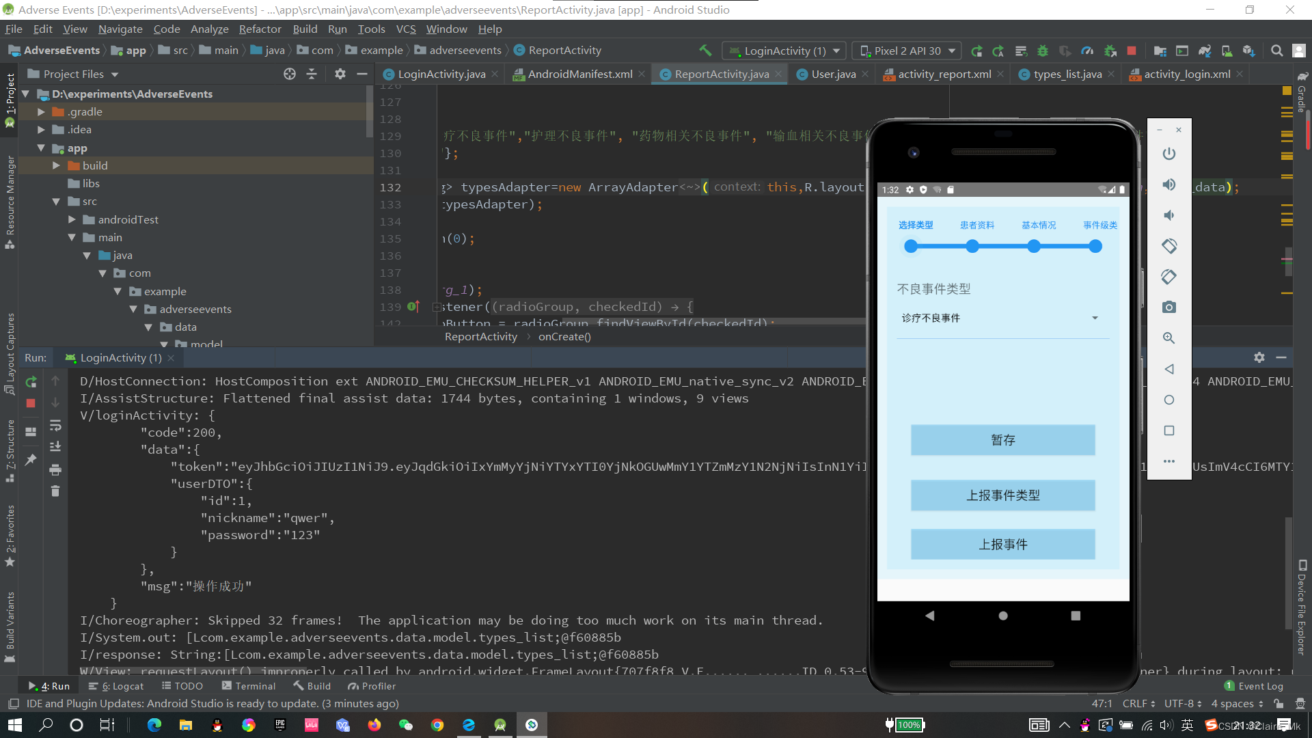Toggle Soft-Wrap in Run console
1312x738 pixels.
click(x=55, y=426)
